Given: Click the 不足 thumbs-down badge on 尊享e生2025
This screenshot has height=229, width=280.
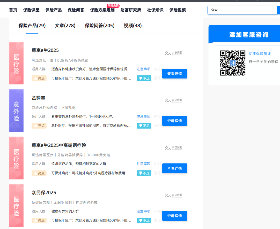Looking at the screenshot, I should (x=144, y=78).
